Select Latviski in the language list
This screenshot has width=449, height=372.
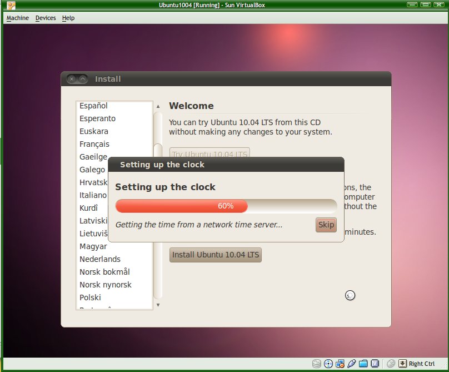coord(93,221)
